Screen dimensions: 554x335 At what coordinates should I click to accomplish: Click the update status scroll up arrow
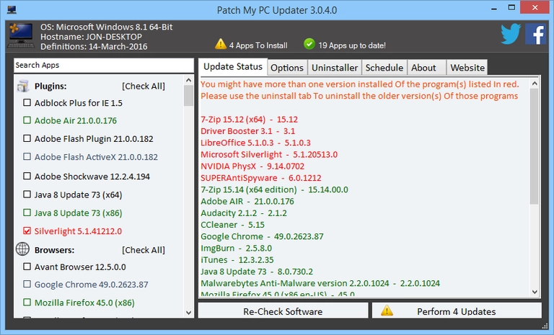[535, 84]
